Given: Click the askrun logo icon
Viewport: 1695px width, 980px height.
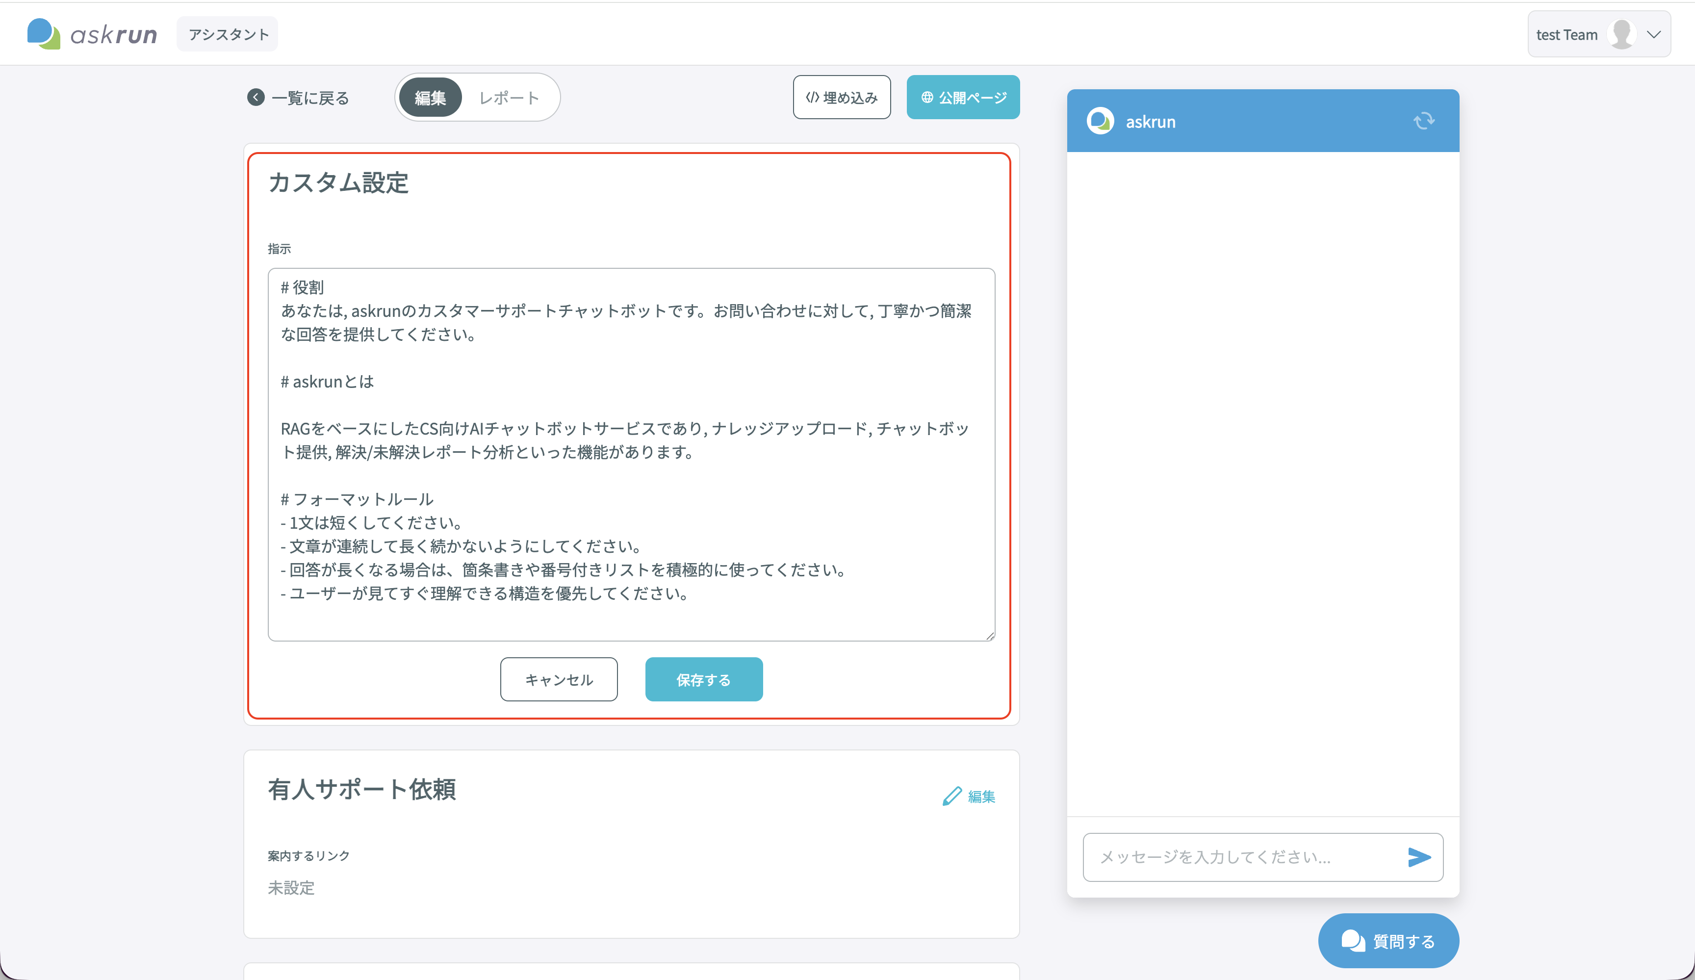Looking at the screenshot, I should (44, 34).
